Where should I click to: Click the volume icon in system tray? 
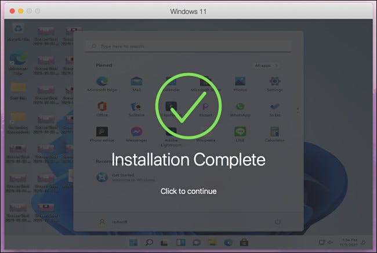click(331, 243)
